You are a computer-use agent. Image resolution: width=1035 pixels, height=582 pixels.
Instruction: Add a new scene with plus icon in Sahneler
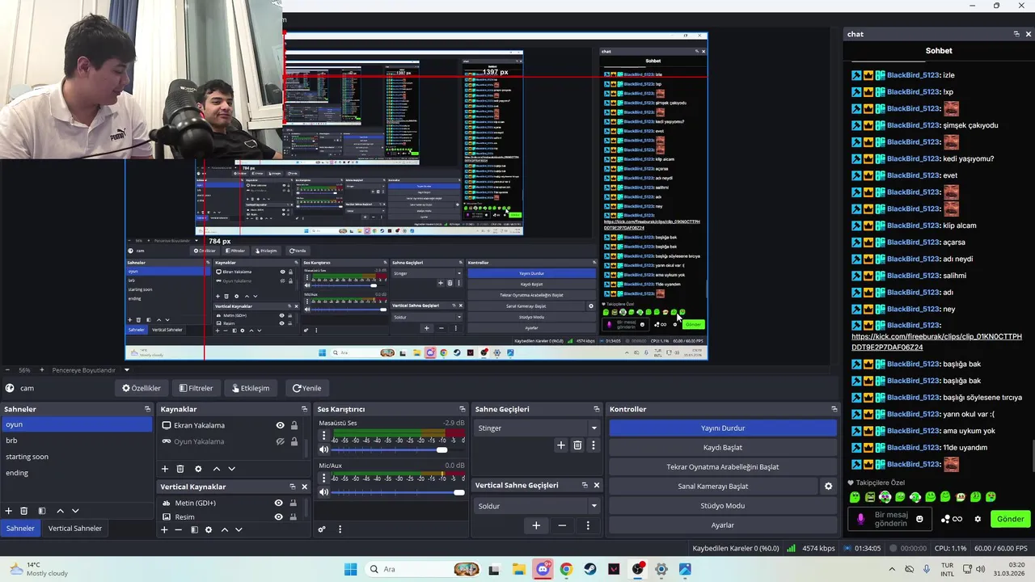tap(9, 511)
